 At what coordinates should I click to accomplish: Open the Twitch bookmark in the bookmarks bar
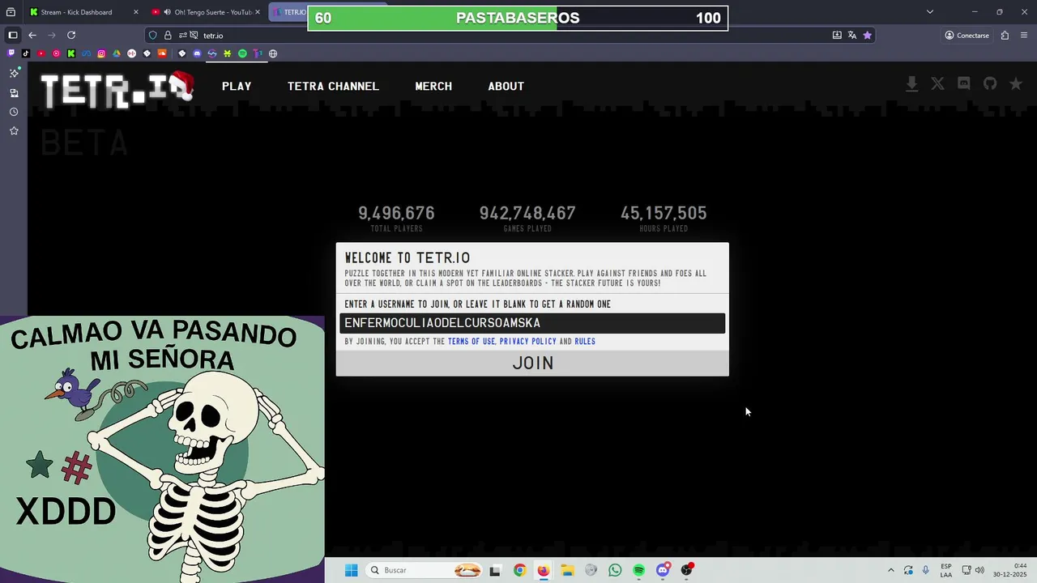11,53
